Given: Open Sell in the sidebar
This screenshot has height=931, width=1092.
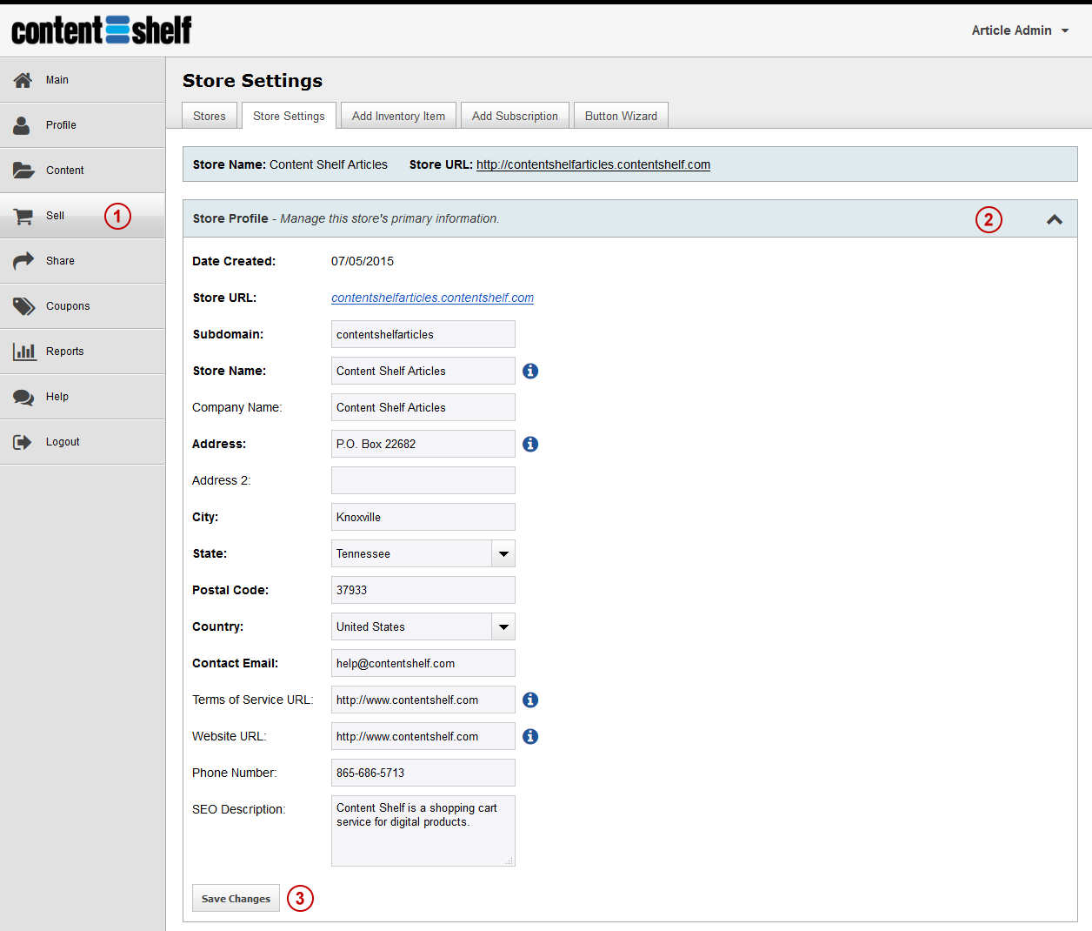Looking at the screenshot, I should click(x=83, y=216).
